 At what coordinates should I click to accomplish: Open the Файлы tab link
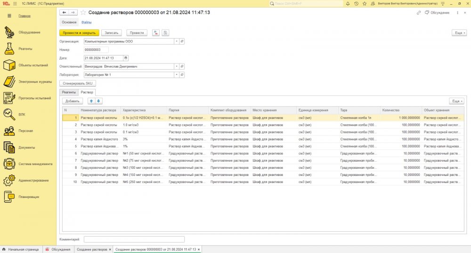pos(87,22)
